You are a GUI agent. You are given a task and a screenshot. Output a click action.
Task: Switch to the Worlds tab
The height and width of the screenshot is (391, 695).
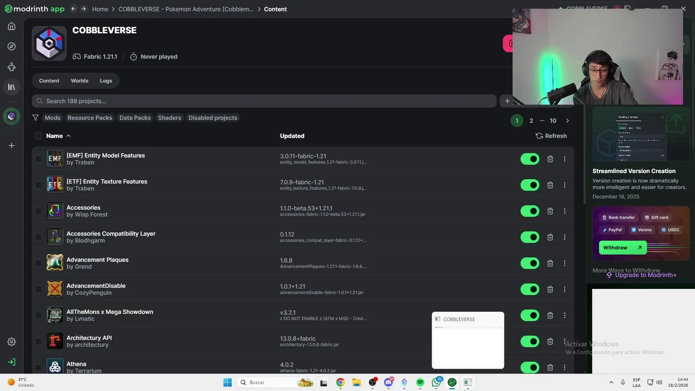(79, 81)
